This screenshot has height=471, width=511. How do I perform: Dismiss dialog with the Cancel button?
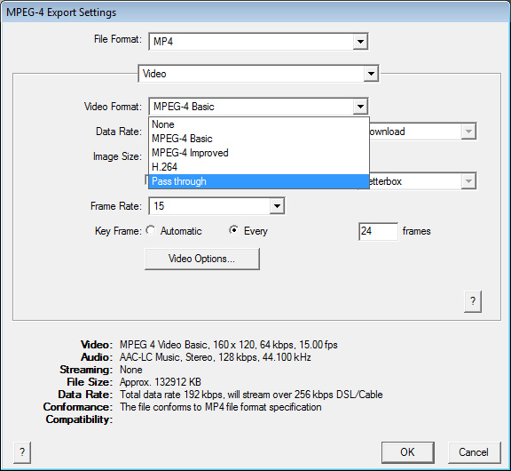pos(474,452)
